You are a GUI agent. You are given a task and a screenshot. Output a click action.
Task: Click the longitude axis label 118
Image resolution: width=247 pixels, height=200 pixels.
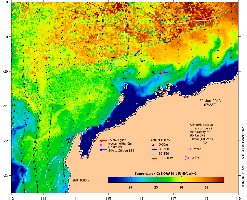coord(206,199)
